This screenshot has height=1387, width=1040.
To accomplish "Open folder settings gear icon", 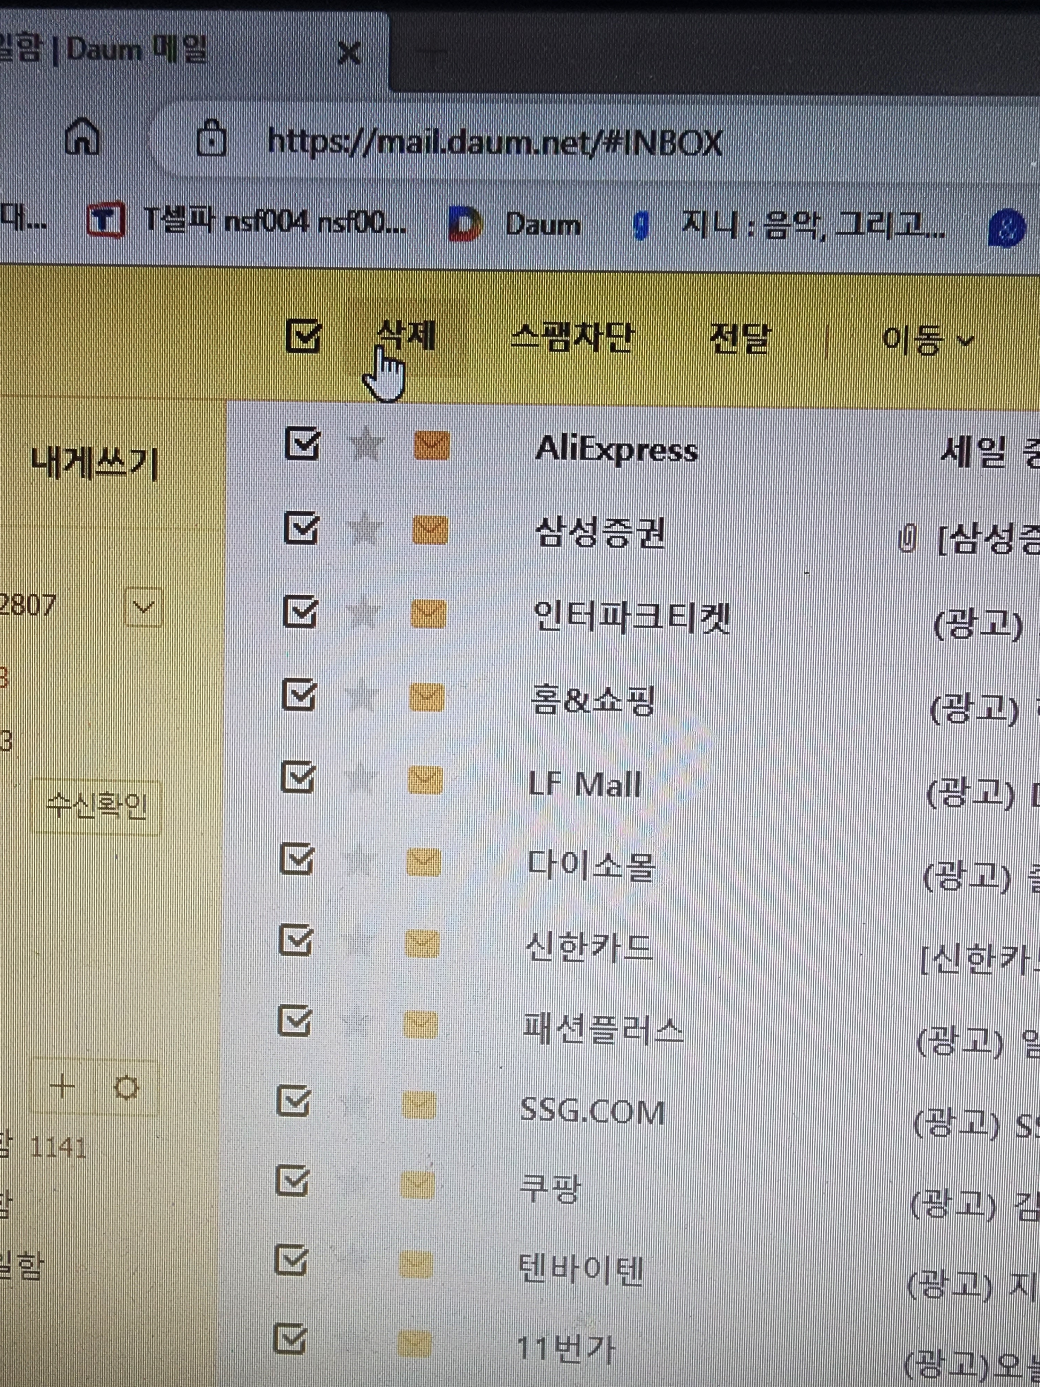I will (x=127, y=1088).
